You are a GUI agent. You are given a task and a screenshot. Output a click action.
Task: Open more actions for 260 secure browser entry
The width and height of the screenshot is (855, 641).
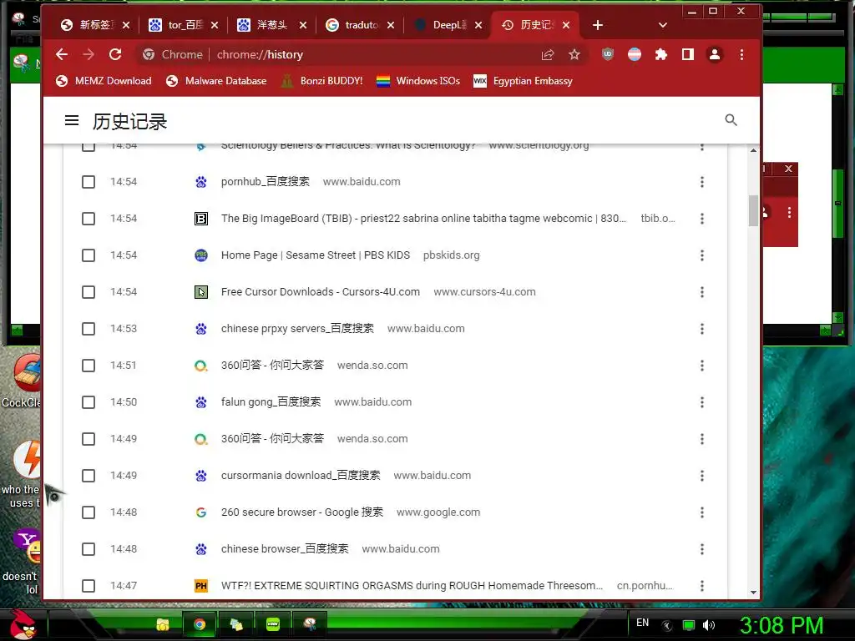pyautogui.click(x=701, y=512)
